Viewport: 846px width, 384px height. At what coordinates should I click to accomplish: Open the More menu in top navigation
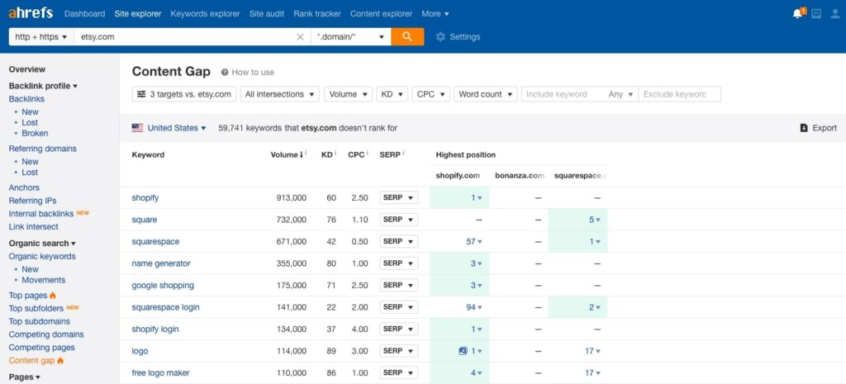click(x=435, y=13)
